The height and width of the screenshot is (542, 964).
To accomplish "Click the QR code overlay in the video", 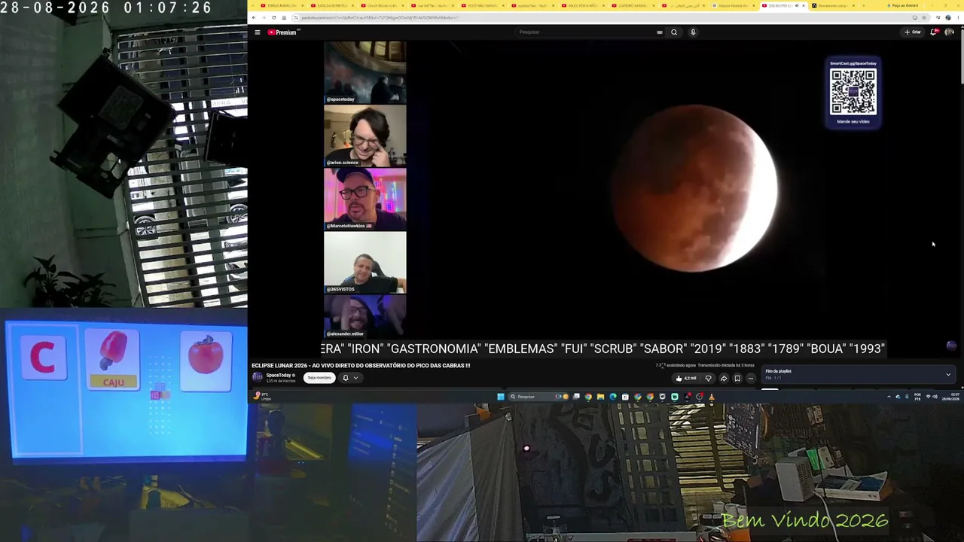I will (853, 93).
